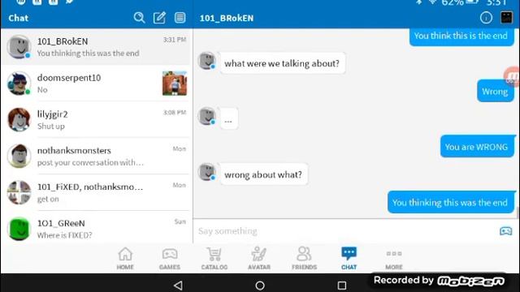Tap avatar beside 'what were we talking about?'
This screenshot has height=292, width=520.
coord(207,61)
